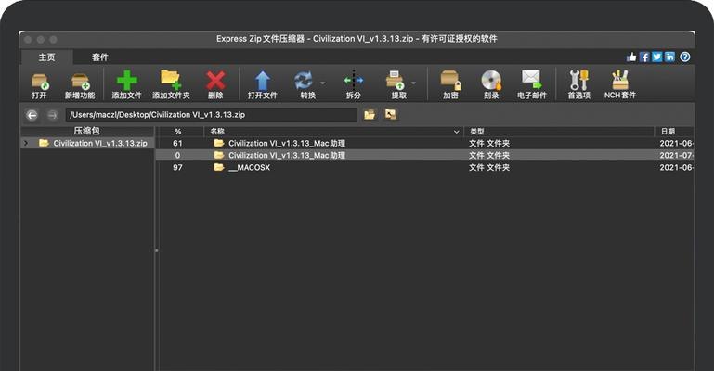Viewport: 714px width, 371px height.
Task: Click the forward navigation arrow
Action: tap(53, 115)
